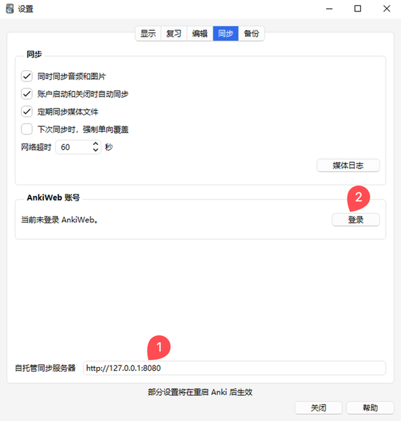Screen dimensions: 401x421
Task: Minimize the 设置 window
Action: 329,9
